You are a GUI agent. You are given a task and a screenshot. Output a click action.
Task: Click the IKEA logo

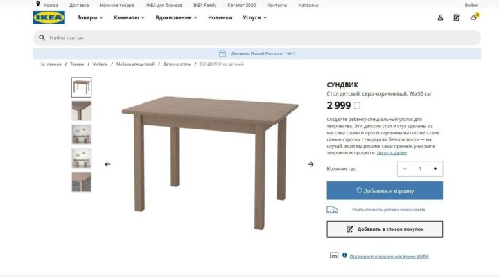tap(49, 17)
